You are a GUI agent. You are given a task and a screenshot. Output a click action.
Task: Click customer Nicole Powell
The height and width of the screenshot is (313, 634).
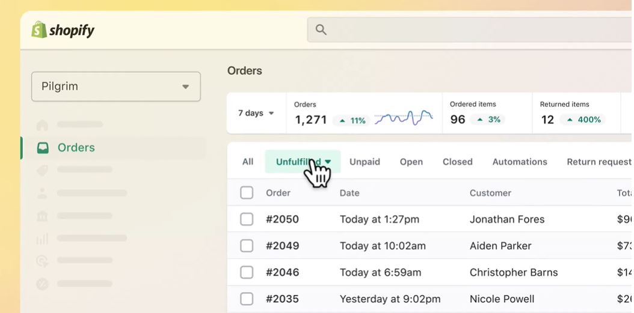pos(502,299)
